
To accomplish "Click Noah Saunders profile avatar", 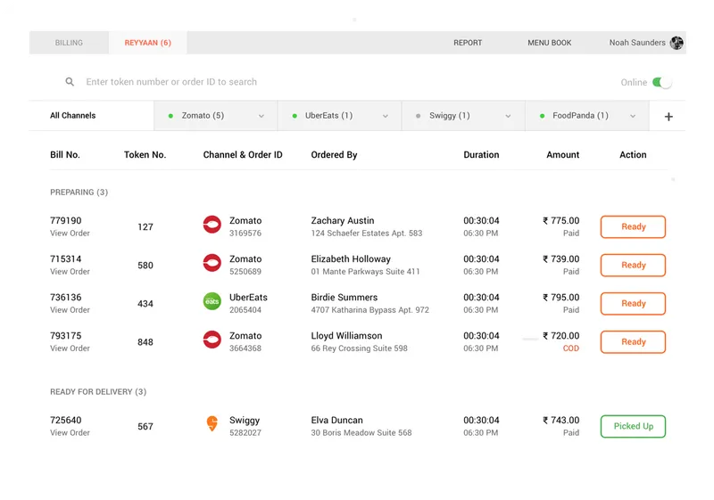I will (x=677, y=43).
